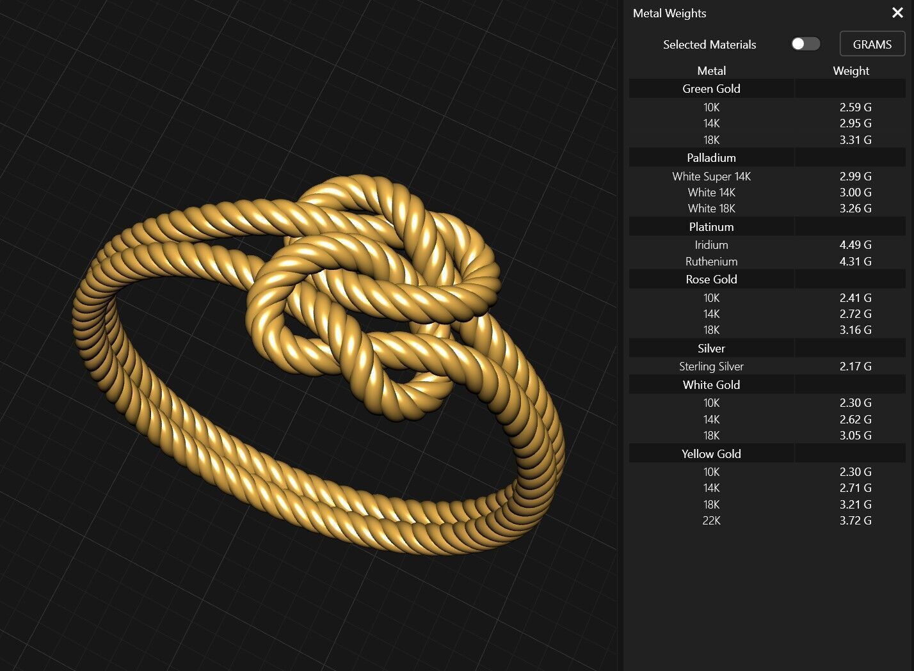Select Rose Gold 14K row
Image resolution: width=914 pixels, height=671 pixels.
tap(767, 314)
